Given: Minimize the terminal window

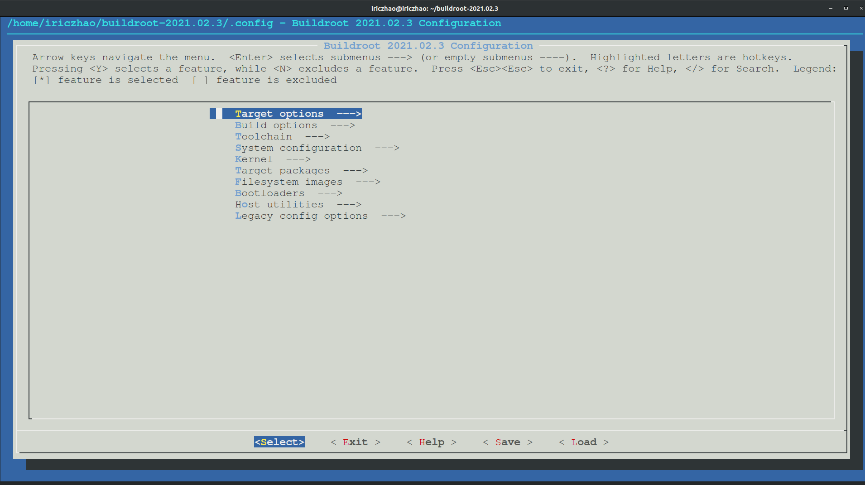Looking at the screenshot, I should coord(831,8).
